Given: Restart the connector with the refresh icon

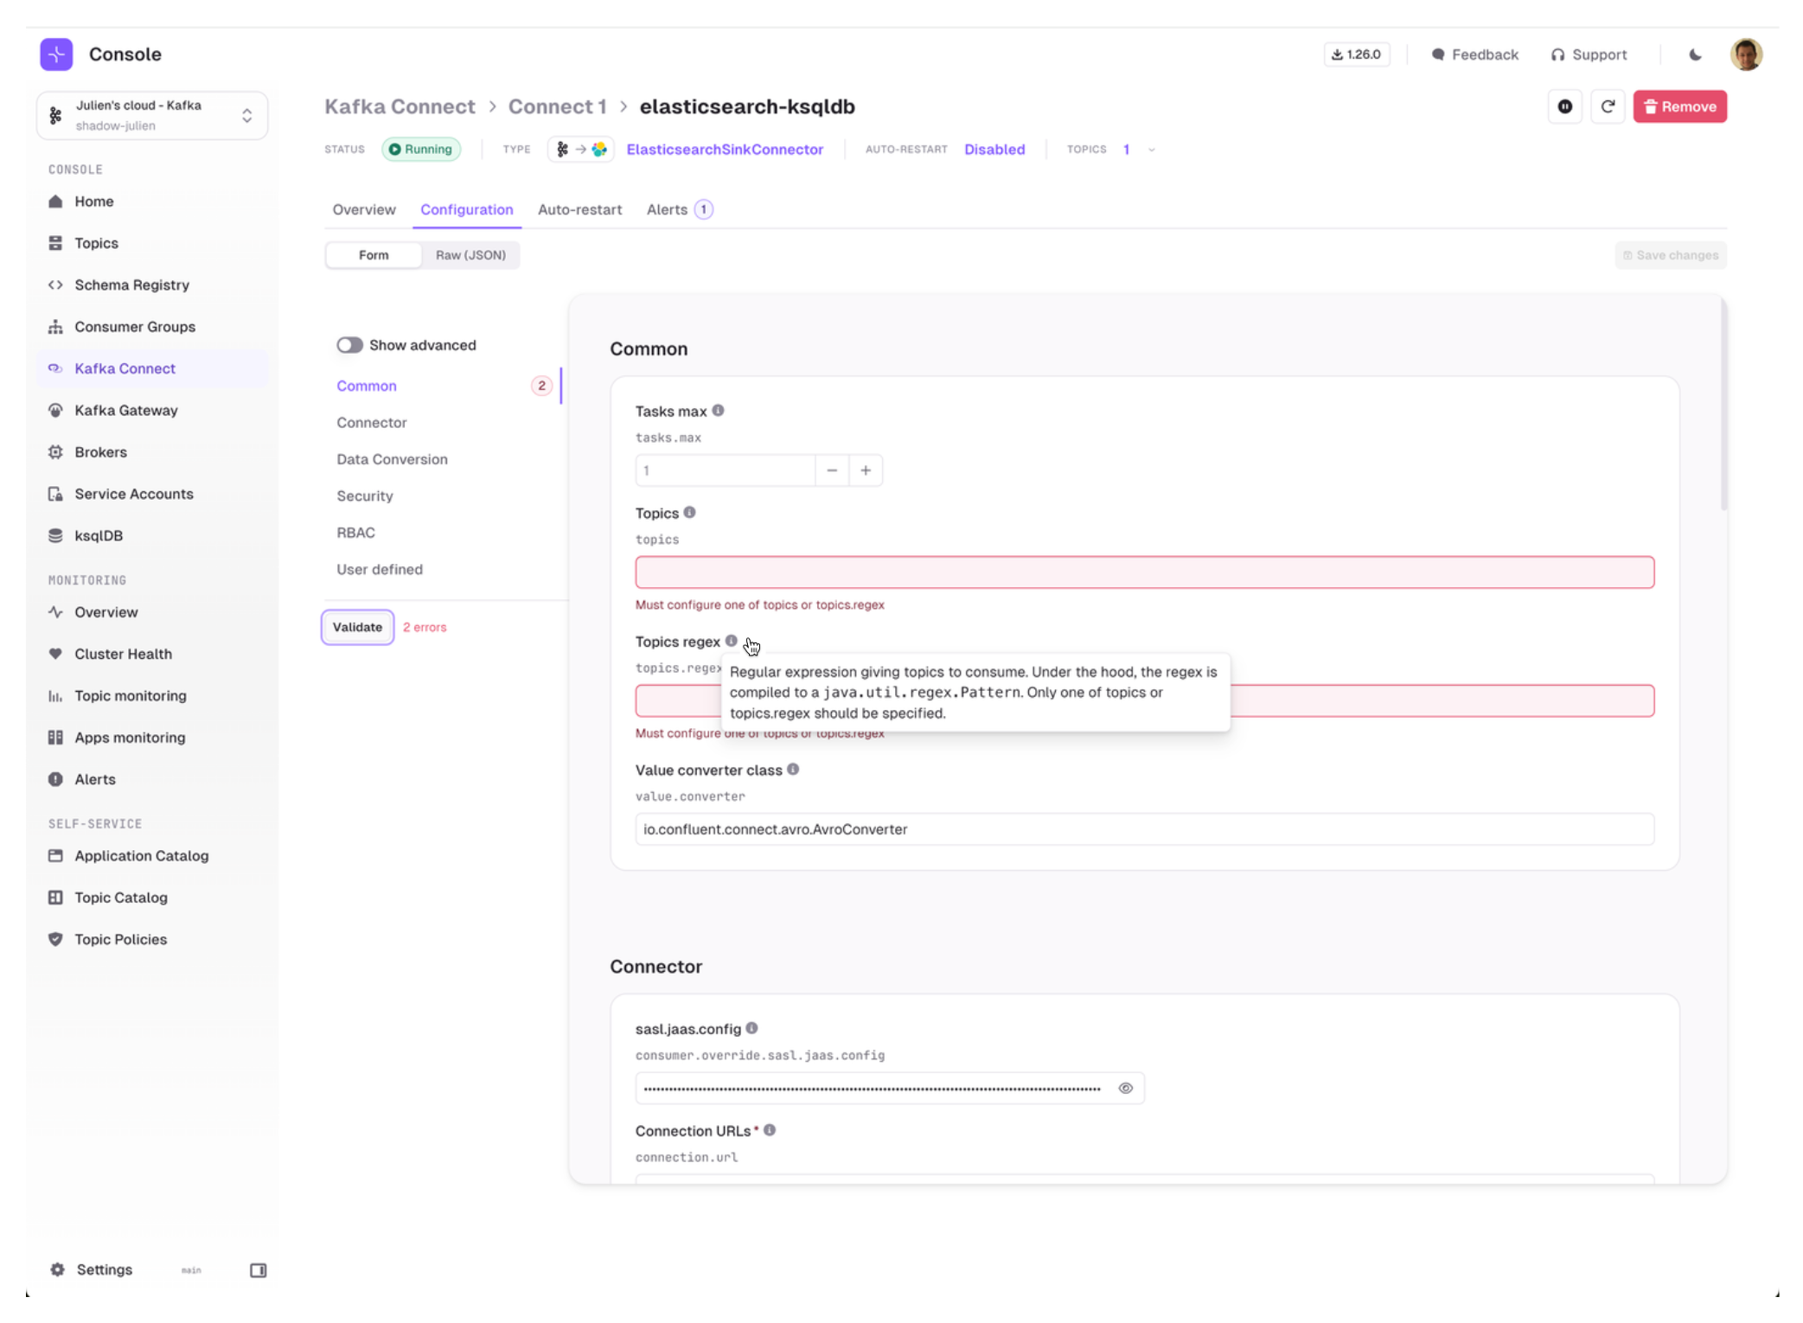Looking at the screenshot, I should [1608, 106].
